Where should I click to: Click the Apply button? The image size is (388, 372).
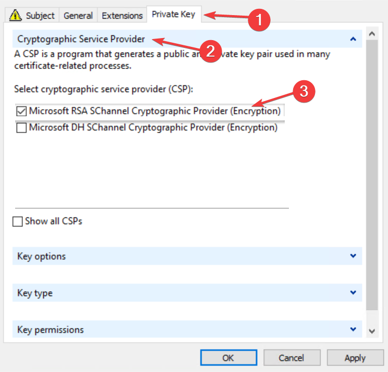(355, 358)
